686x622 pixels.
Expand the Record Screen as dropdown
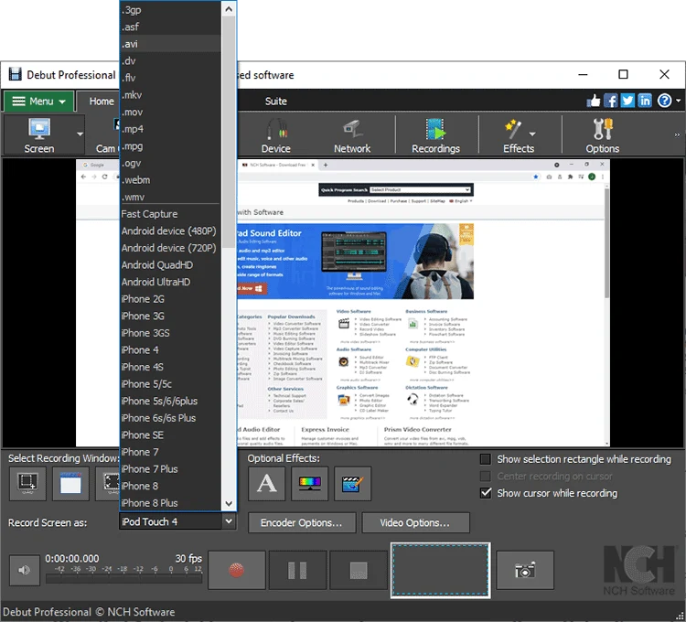pos(228,522)
